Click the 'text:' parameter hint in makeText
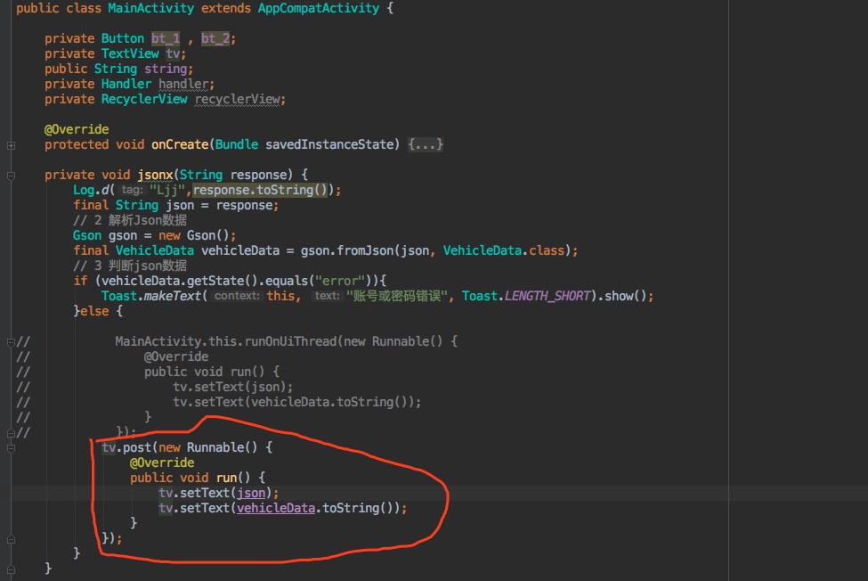 coord(327,296)
